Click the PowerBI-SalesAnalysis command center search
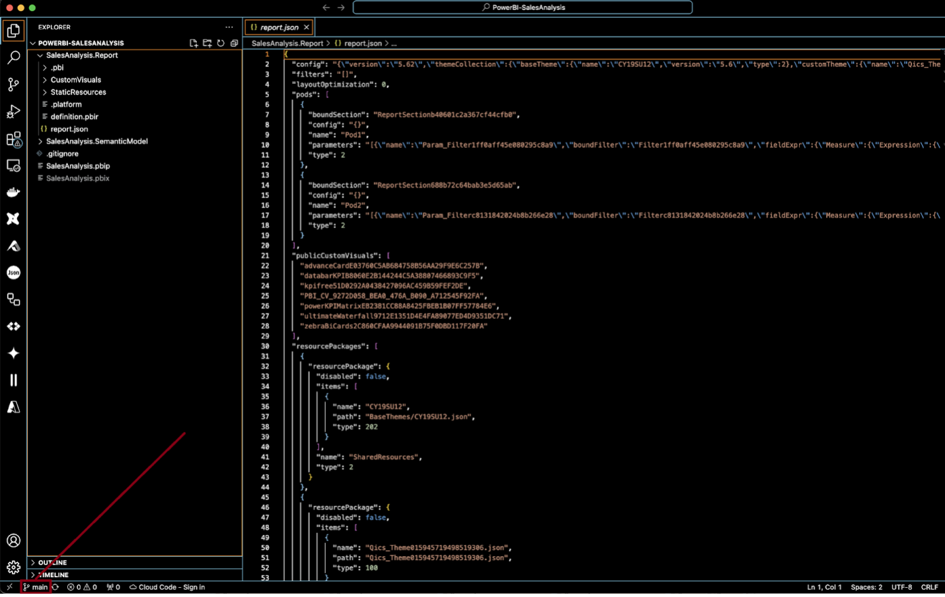Screen dimensions: 945x597 coord(522,7)
